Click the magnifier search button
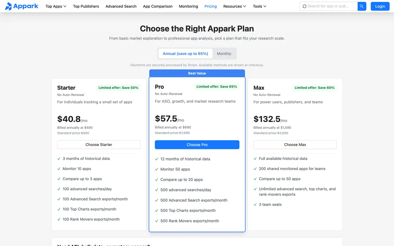 pos(362,6)
